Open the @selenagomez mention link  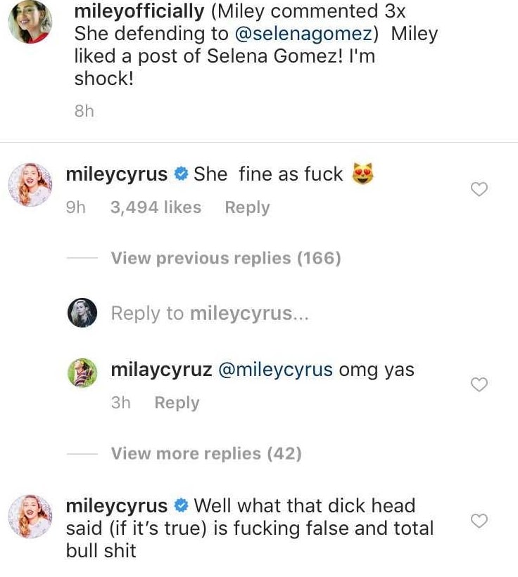(x=308, y=33)
